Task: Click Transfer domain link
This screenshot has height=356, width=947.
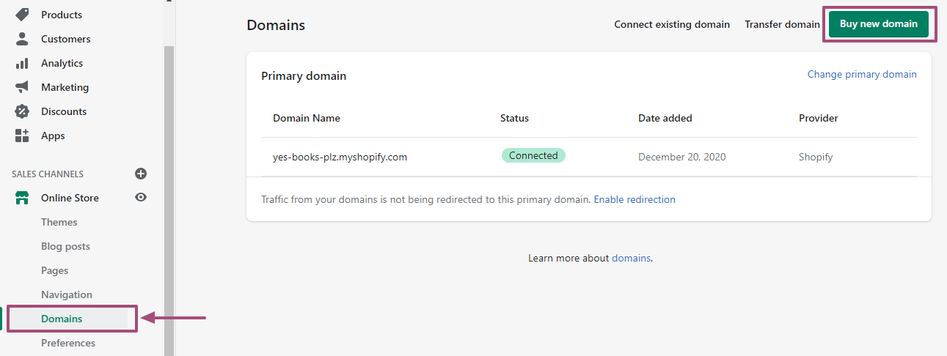Action: (x=782, y=24)
